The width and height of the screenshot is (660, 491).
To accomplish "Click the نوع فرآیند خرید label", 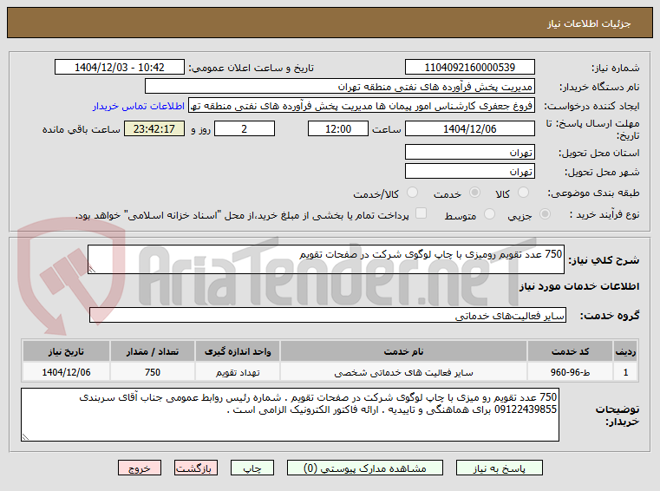I will (604, 215).
